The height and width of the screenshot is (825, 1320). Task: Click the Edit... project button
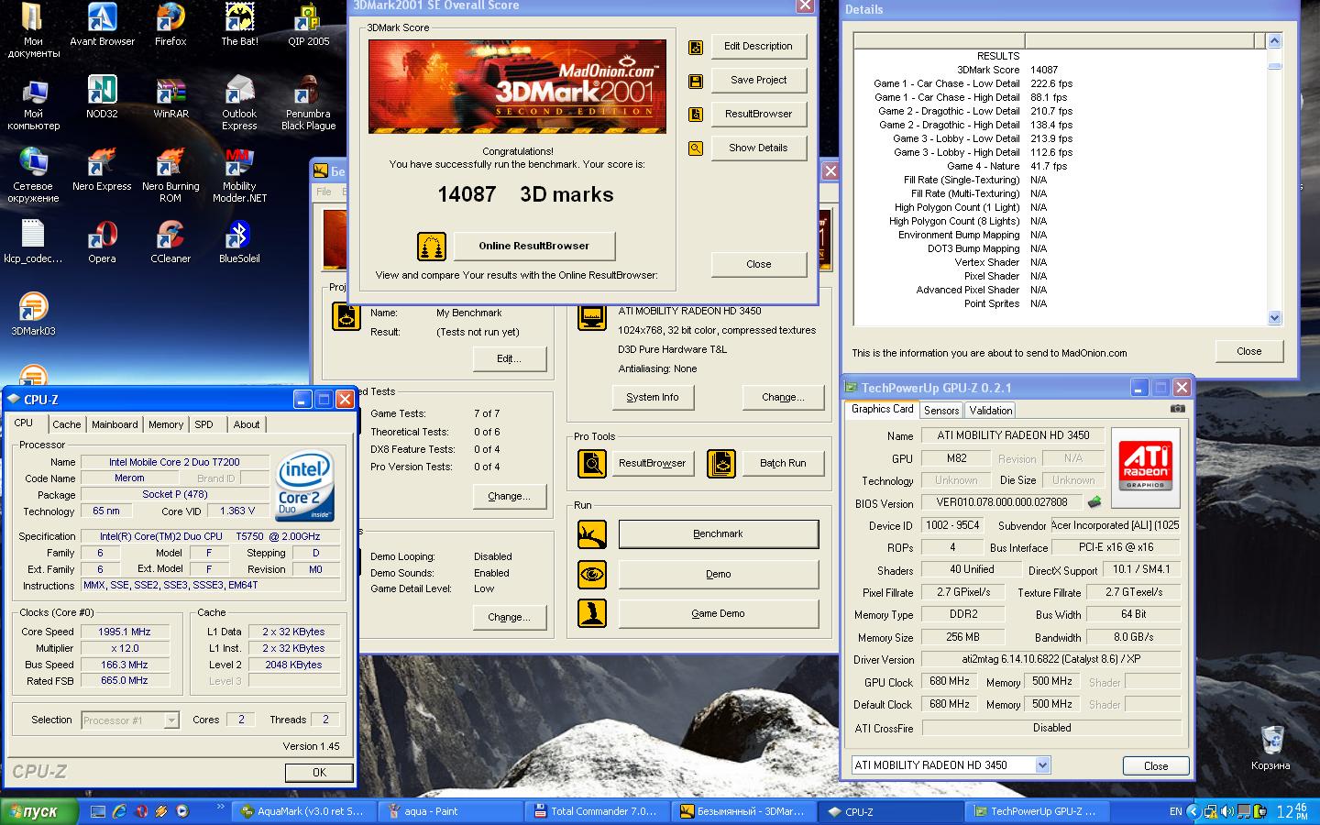point(509,359)
